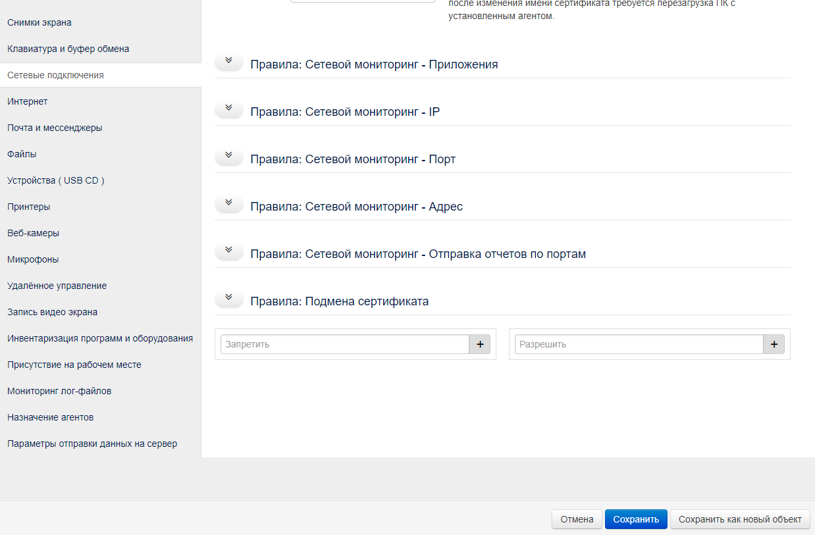Viewport: 815px width, 535px height.
Task: Click the Разрешить input field
Action: pyautogui.click(x=638, y=344)
